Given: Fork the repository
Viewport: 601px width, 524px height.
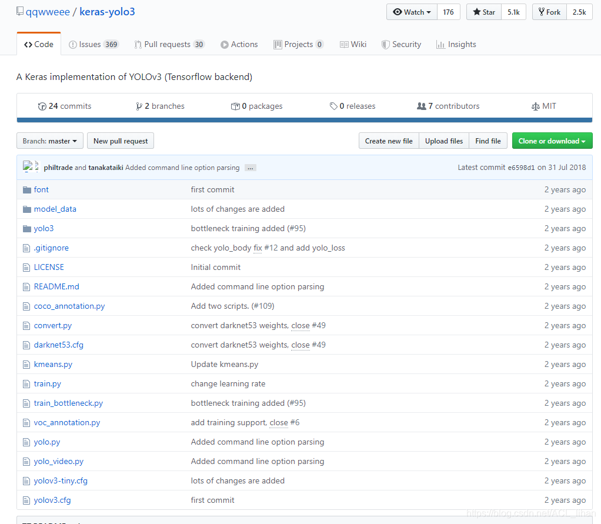Looking at the screenshot, I should coord(550,12).
